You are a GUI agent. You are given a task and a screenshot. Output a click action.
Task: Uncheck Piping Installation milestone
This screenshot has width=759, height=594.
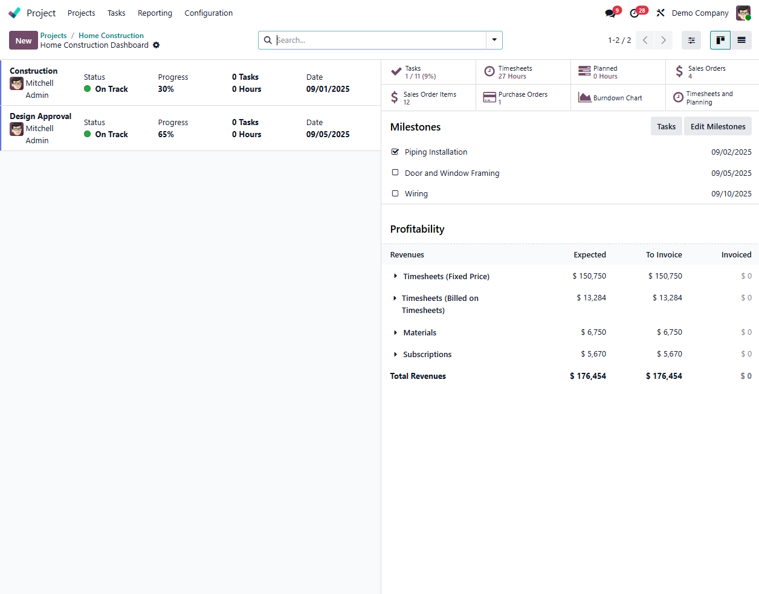[395, 152]
